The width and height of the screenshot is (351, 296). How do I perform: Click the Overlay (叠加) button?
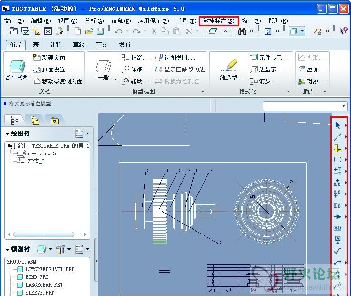click(x=311, y=70)
